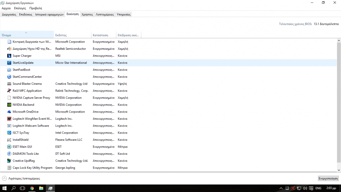The image size is (341, 192).
Task: Switch to the Υπηρεσίες tab
Action: [124, 14]
